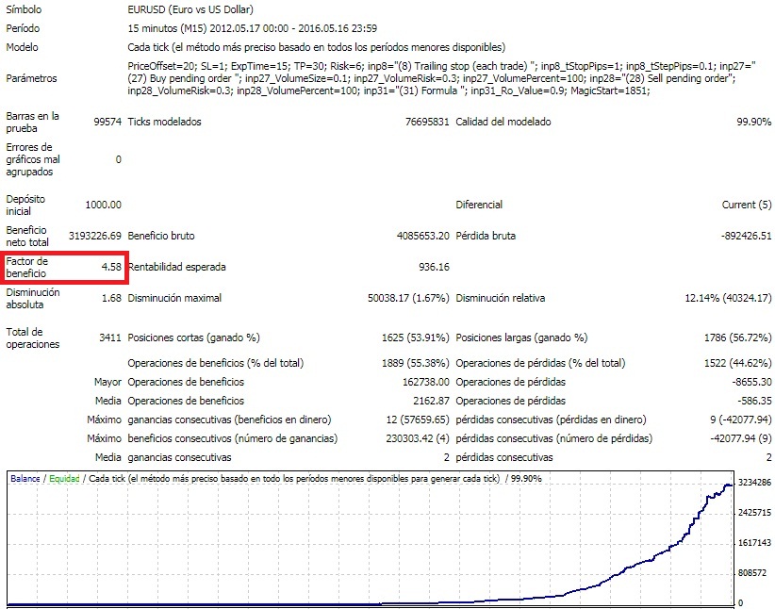The image size is (775, 609).
Task: Select profit trades value "1889 (55.38%)"
Action: 415,363
